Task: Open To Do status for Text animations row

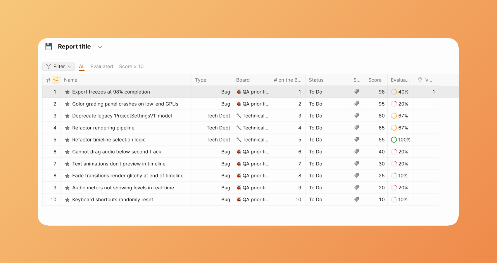Action: [x=315, y=164]
